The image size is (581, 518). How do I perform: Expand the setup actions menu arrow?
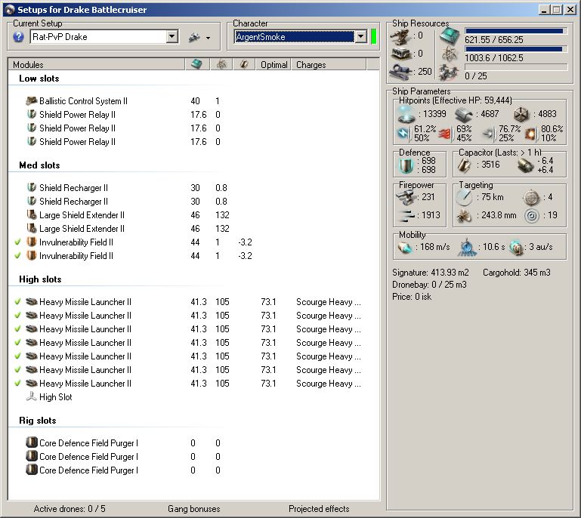(209, 38)
